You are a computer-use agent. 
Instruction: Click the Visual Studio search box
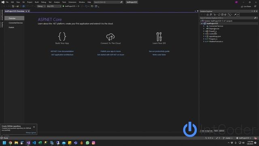pyautogui.click(x=108, y=2)
